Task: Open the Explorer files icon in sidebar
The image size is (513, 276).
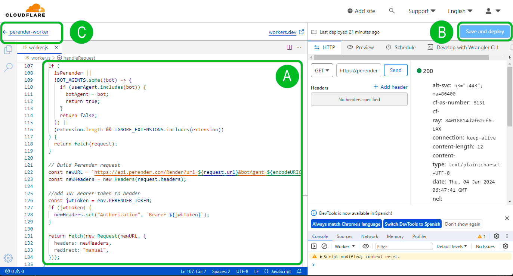Action: tap(8, 49)
